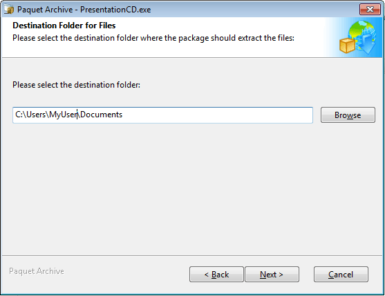Click 'MyUser' in the destination path
This screenshot has height=296, width=385.
coord(64,115)
